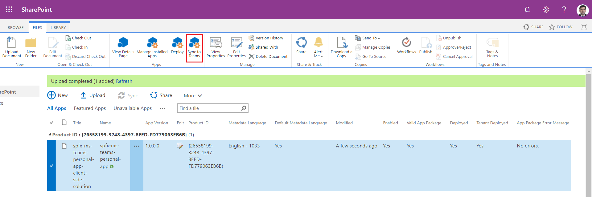Open the notifications bell
592x197 pixels.
[x=527, y=10]
